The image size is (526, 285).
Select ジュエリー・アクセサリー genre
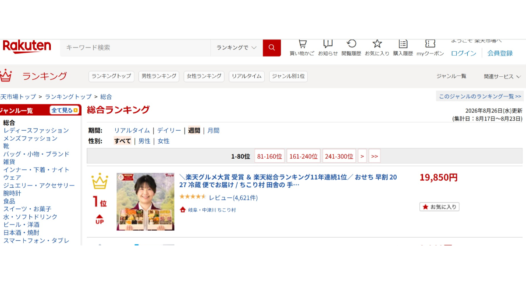(x=39, y=185)
